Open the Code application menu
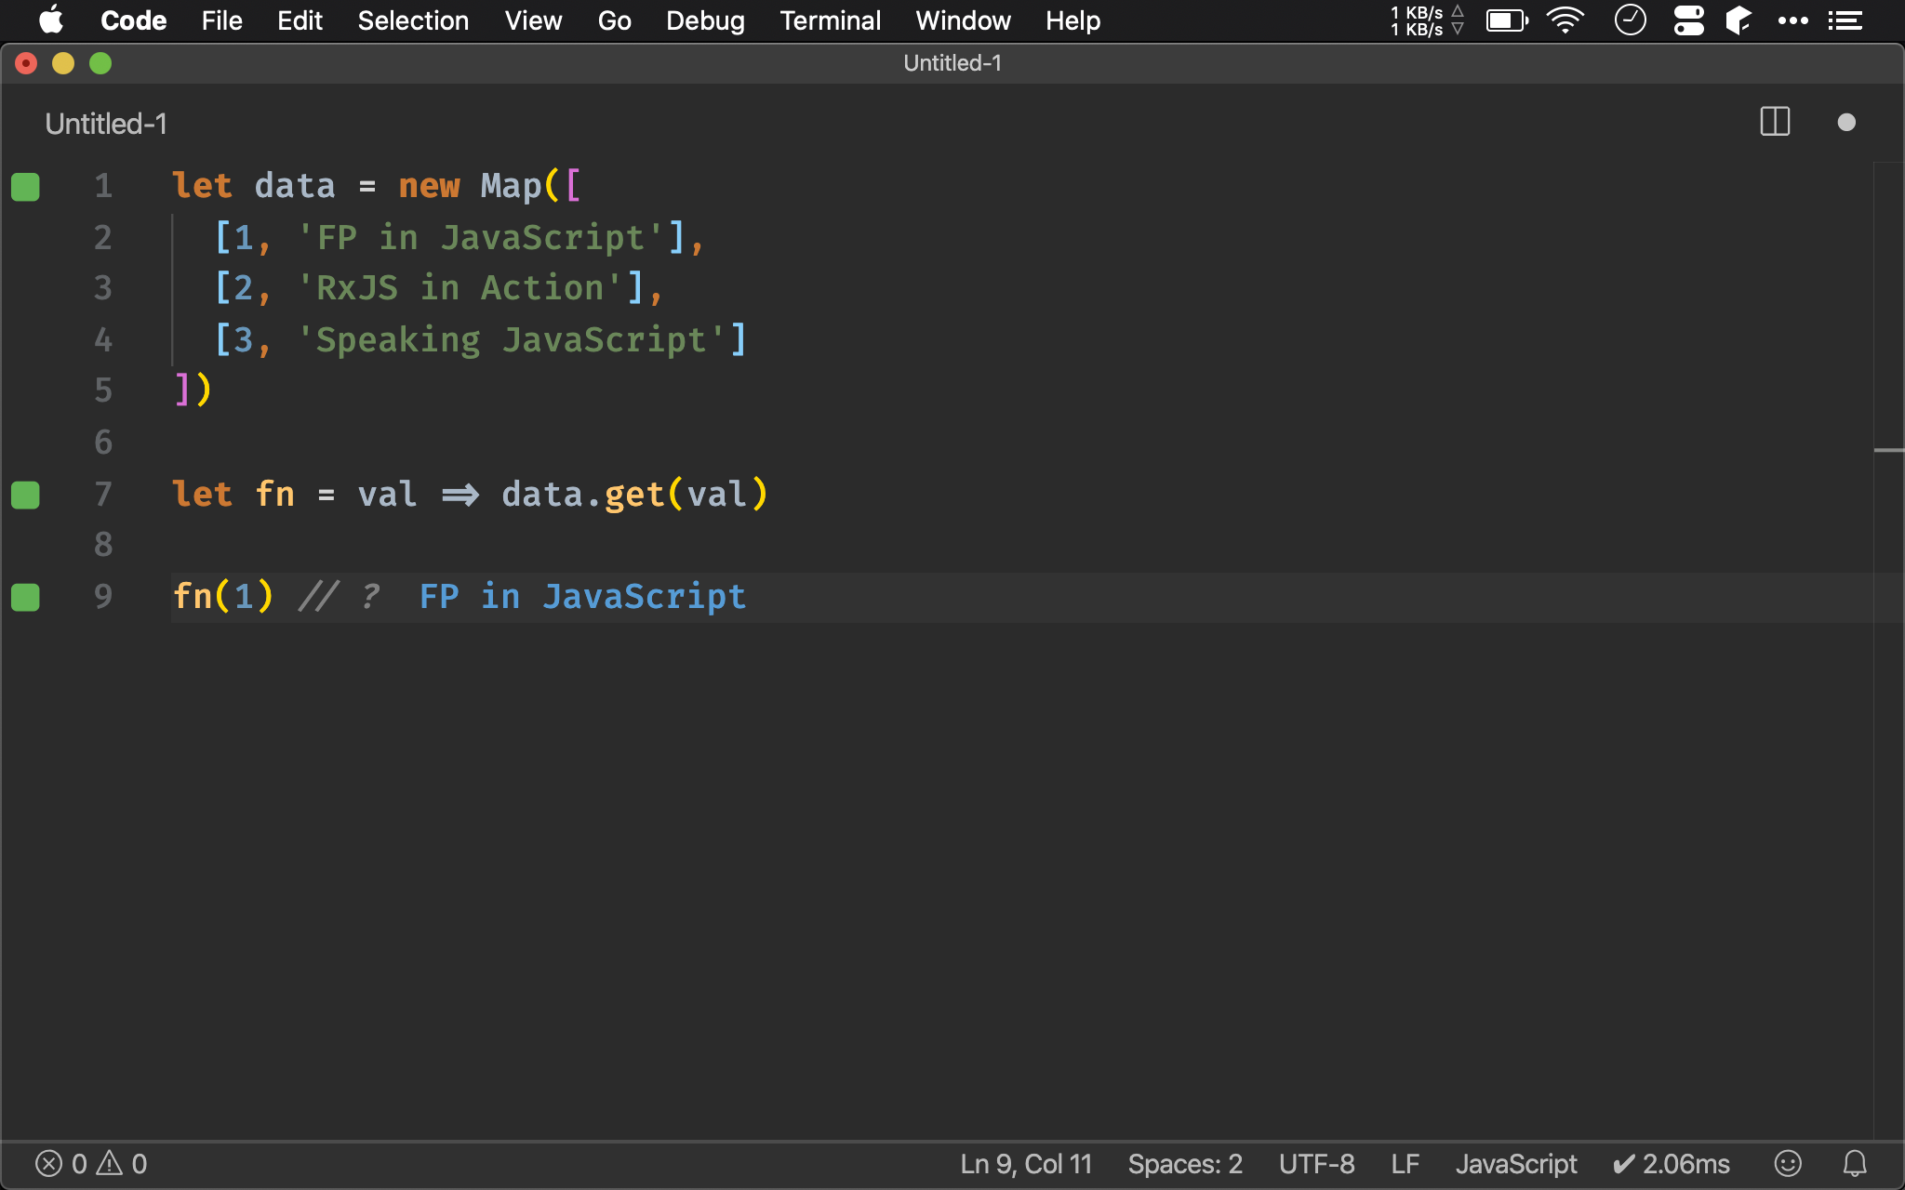1905x1190 pixels. click(x=134, y=20)
